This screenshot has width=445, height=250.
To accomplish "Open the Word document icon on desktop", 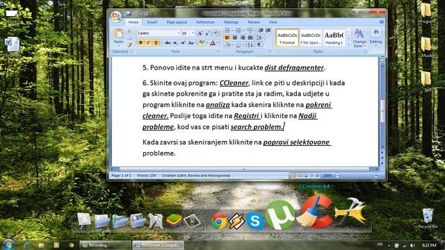I will click(x=12, y=47).
